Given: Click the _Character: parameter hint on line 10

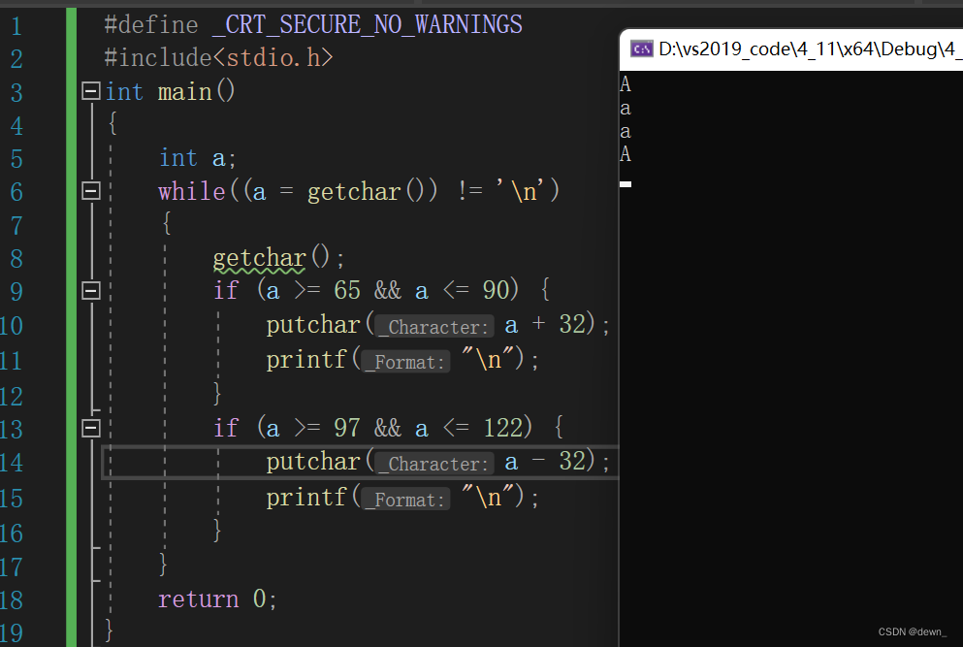Looking at the screenshot, I should click(433, 327).
